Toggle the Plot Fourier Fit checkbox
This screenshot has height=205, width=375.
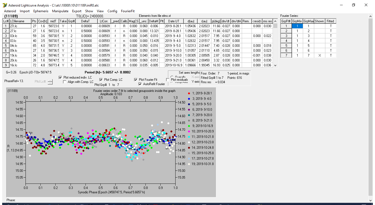(136, 80)
